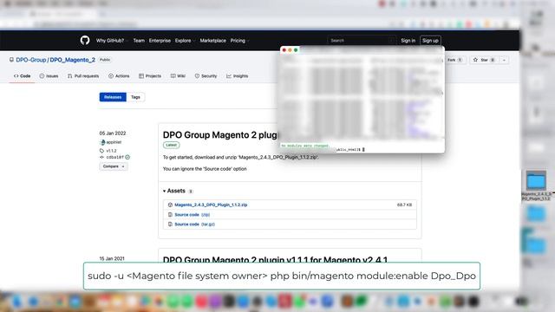This screenshot has height=312, width=555.
Task: Open the GitHub home logo
Action: (x=85, y=41)
